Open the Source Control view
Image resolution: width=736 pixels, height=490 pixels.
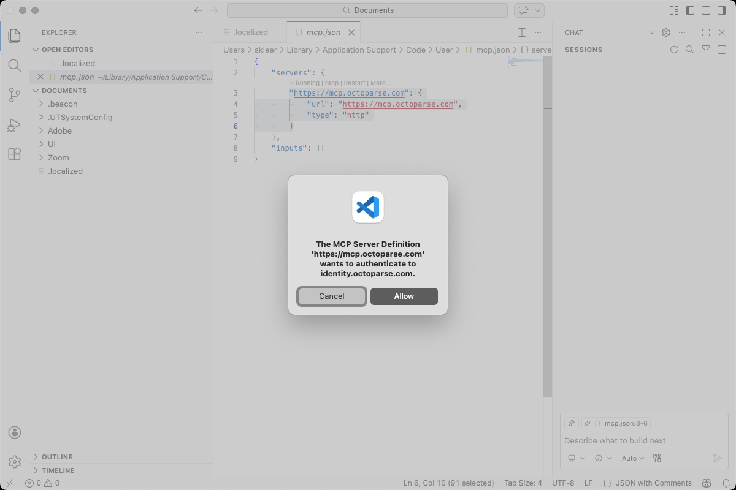[x=15, y=95]
